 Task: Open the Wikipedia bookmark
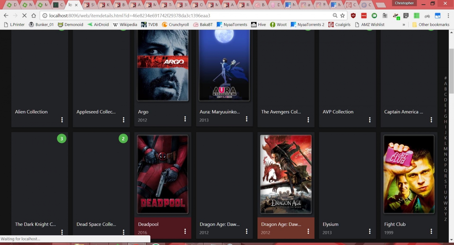pyautogui.click(x=125, y=25)
